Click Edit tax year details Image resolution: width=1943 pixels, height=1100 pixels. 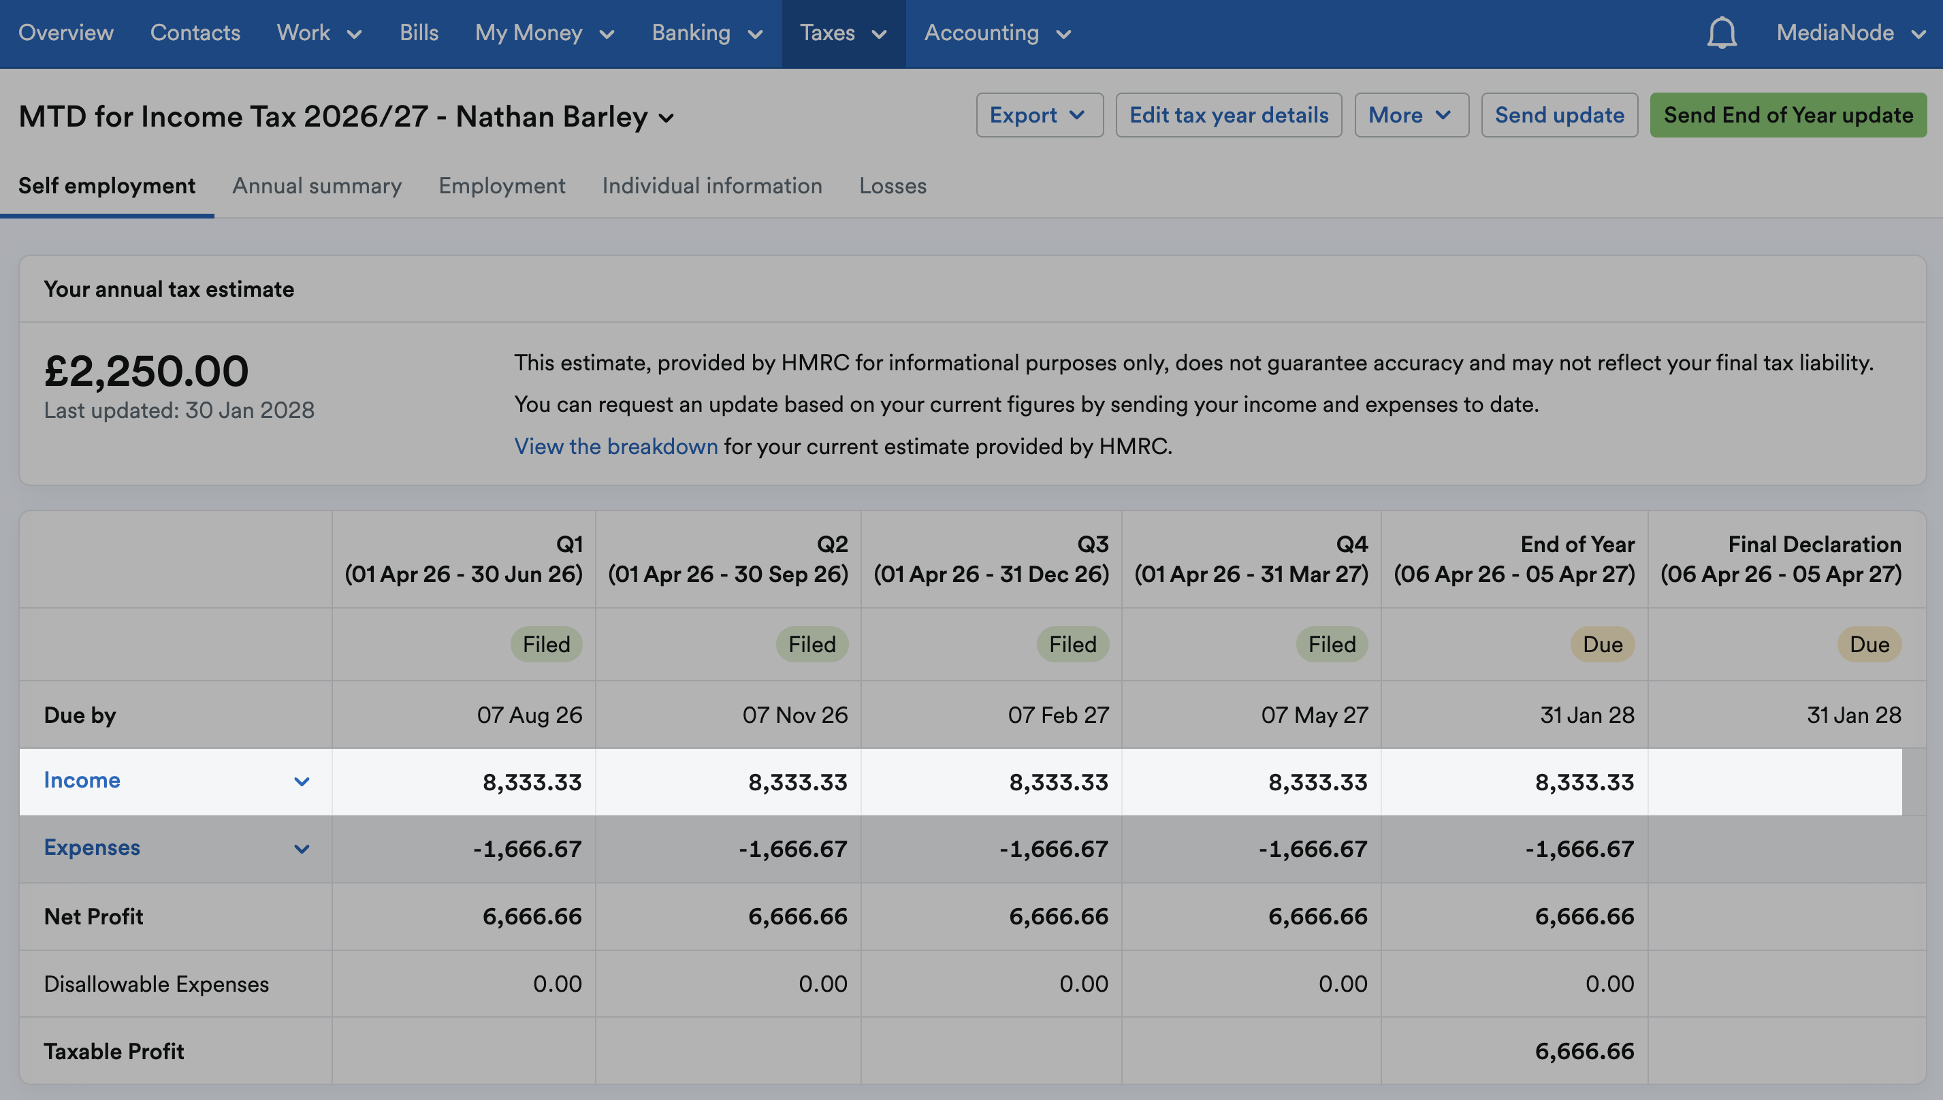(1228, 115)
